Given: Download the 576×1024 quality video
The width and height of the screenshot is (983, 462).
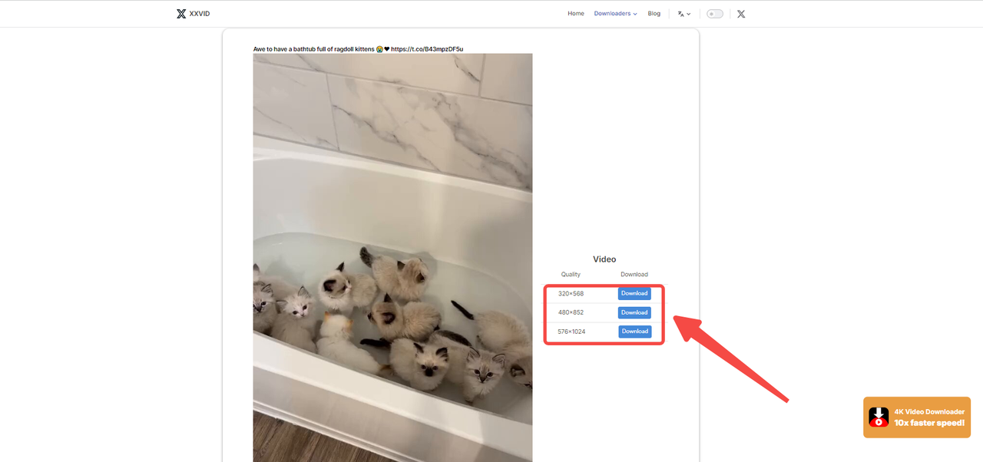Looking at the screenshot, I should coord(634,332).
